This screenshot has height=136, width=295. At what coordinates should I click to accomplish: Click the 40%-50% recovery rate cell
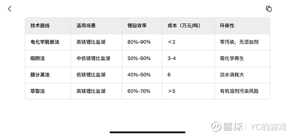[x=139, y=75]
